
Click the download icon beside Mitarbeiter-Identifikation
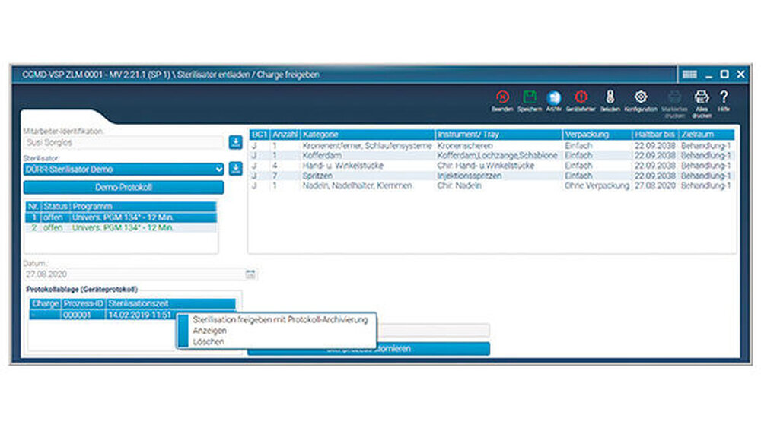click(234, 142)
